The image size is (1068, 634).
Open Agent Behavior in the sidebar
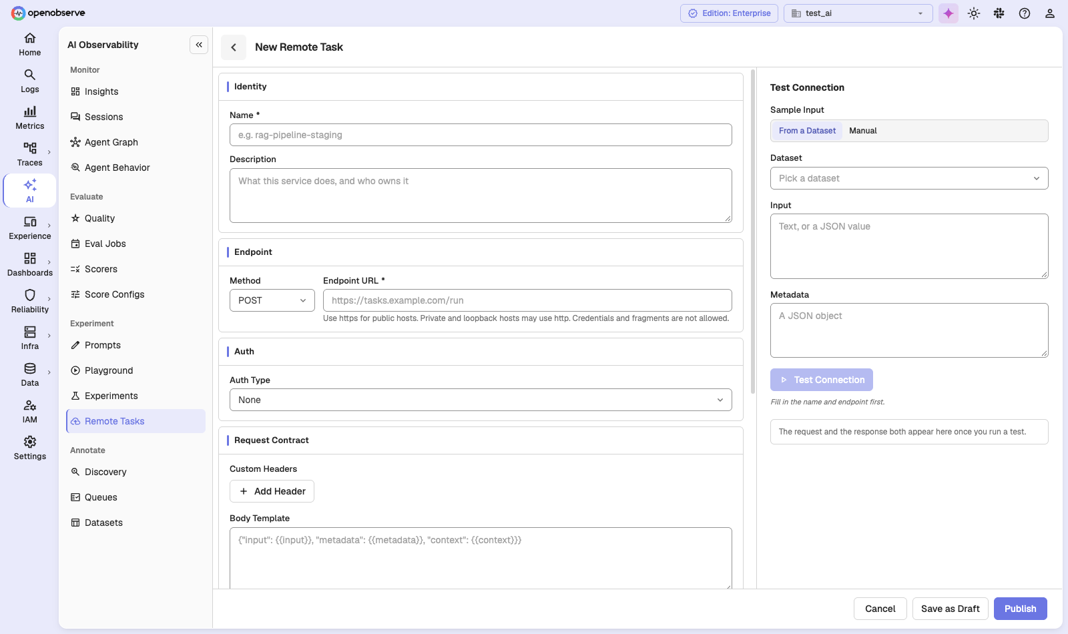tap(136, 168)
